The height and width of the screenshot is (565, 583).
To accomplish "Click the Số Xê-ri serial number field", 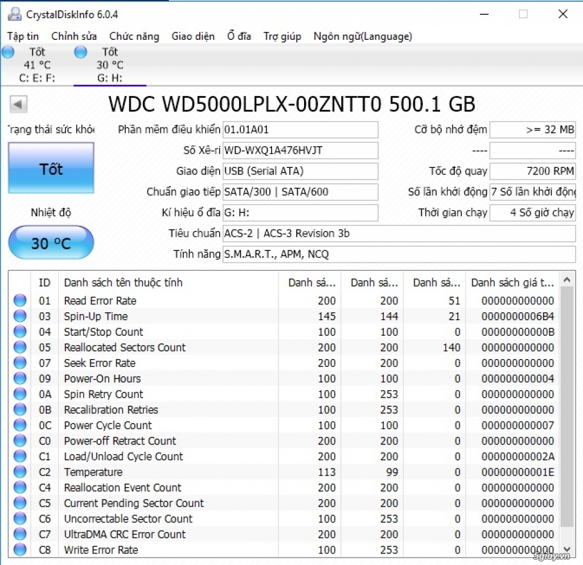I will pyautogui.click(x=300, y=150).
